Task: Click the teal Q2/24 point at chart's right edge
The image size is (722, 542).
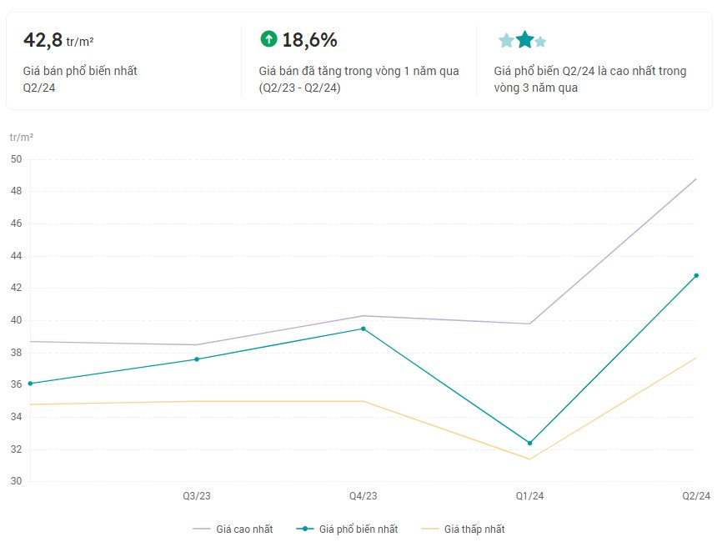Action: coord(696,276)
